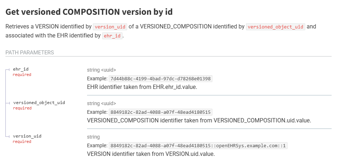This screenshot has height=162, width=341.
Task: Click the 'required' label under ehr_id
Action: 22,75
